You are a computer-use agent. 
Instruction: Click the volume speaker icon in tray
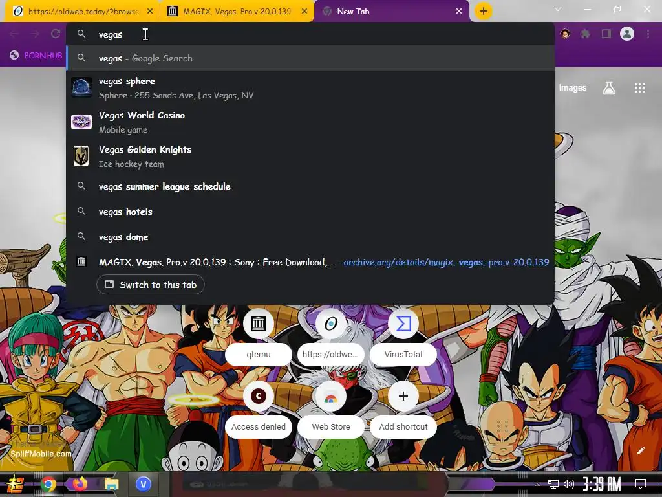(x=569, y=484)
